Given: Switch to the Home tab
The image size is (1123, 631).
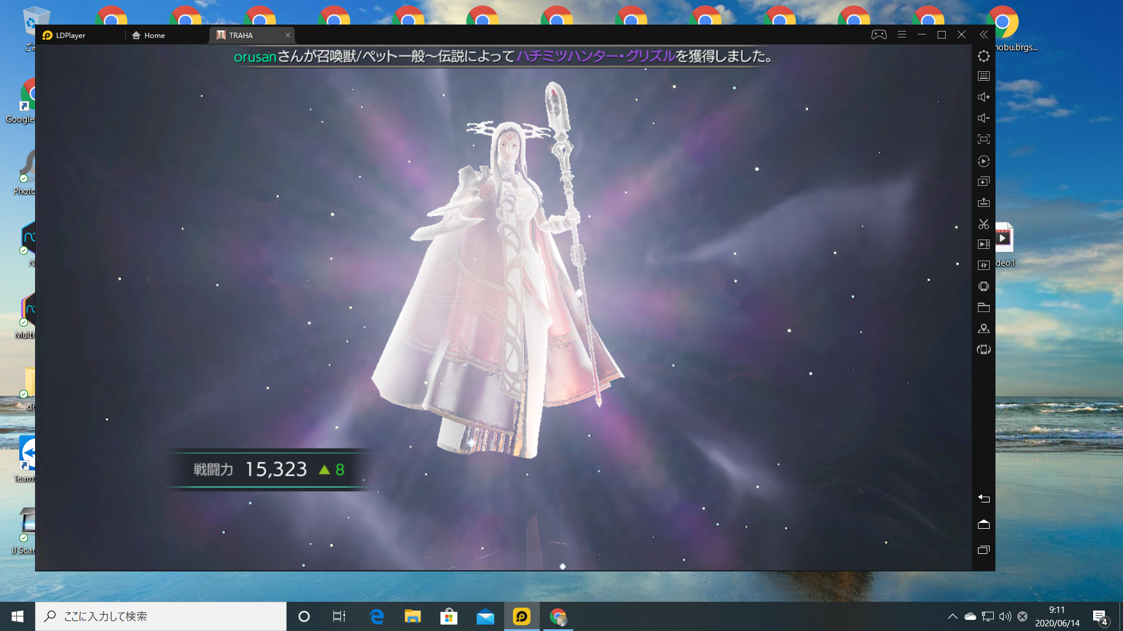Looking at the screenshot, I should 149,35.
